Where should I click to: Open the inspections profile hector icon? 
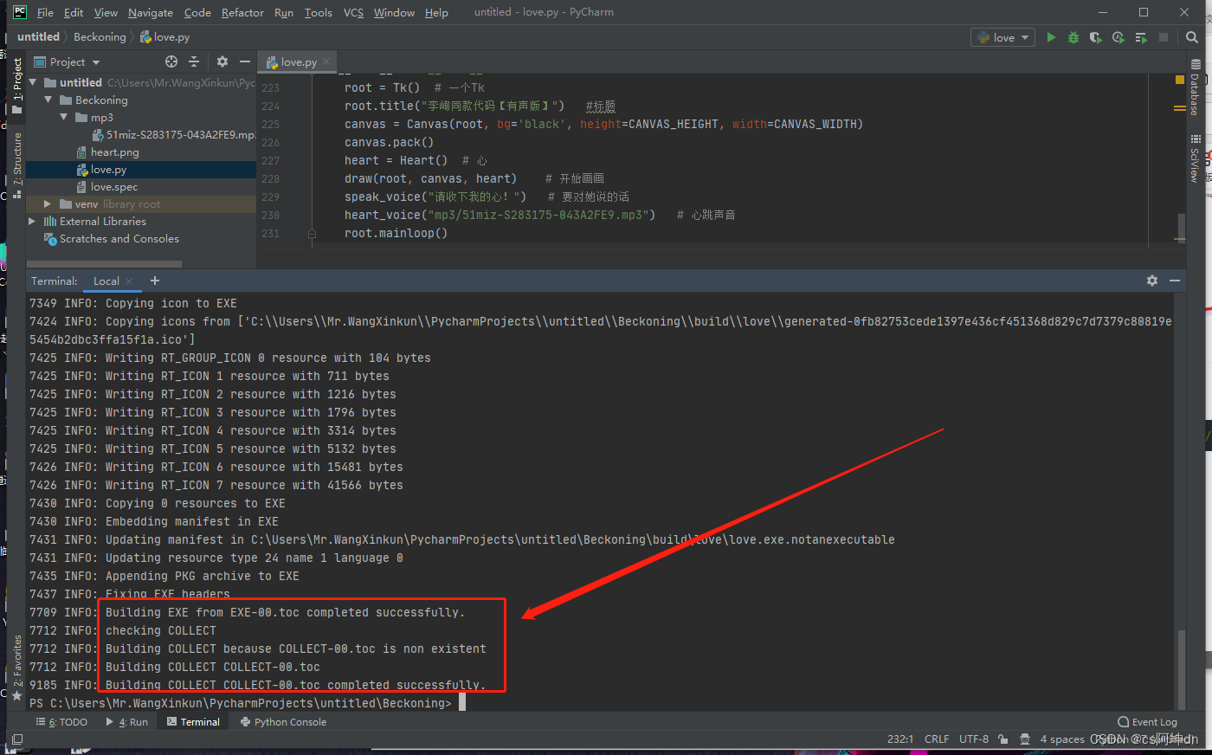tap(1025, 739)
